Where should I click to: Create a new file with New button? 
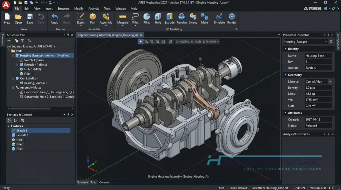[x=7, y=19]
